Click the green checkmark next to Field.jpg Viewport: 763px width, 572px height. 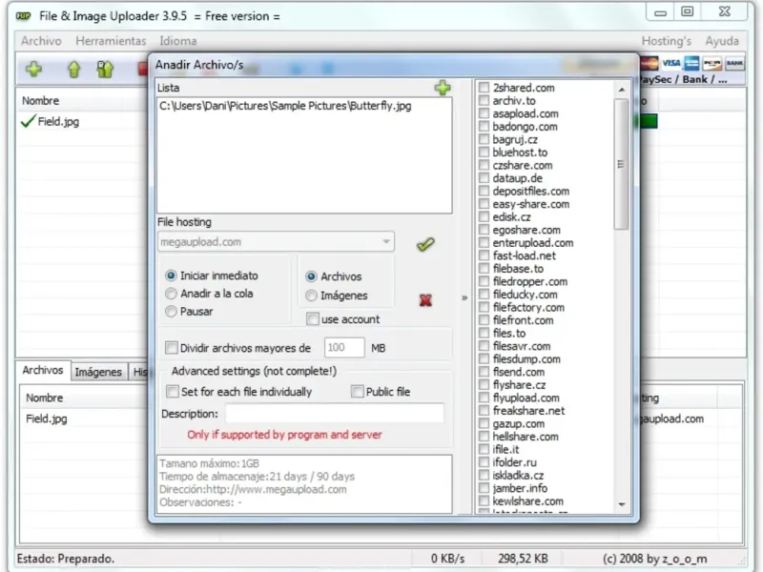[29, 121]
